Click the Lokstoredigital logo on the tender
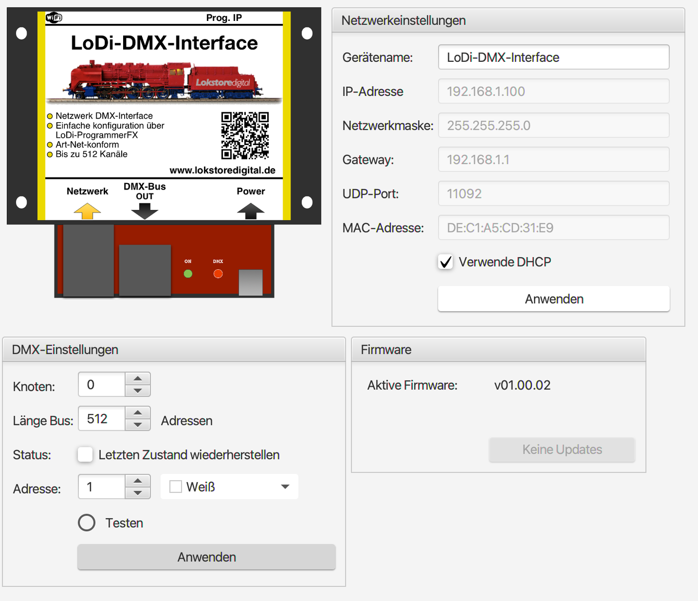The image size is (698, 601). click(223, 82)
